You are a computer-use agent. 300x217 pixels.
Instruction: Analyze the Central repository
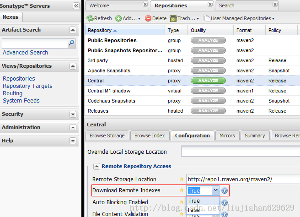pos(208,81)
